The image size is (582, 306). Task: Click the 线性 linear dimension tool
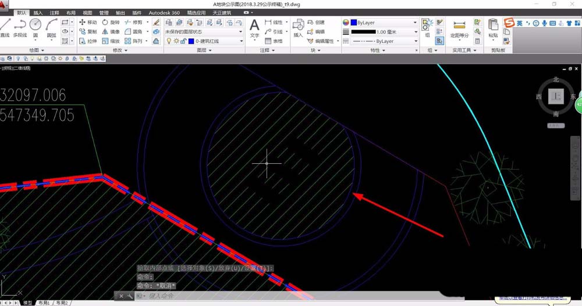tap(274, 22)
